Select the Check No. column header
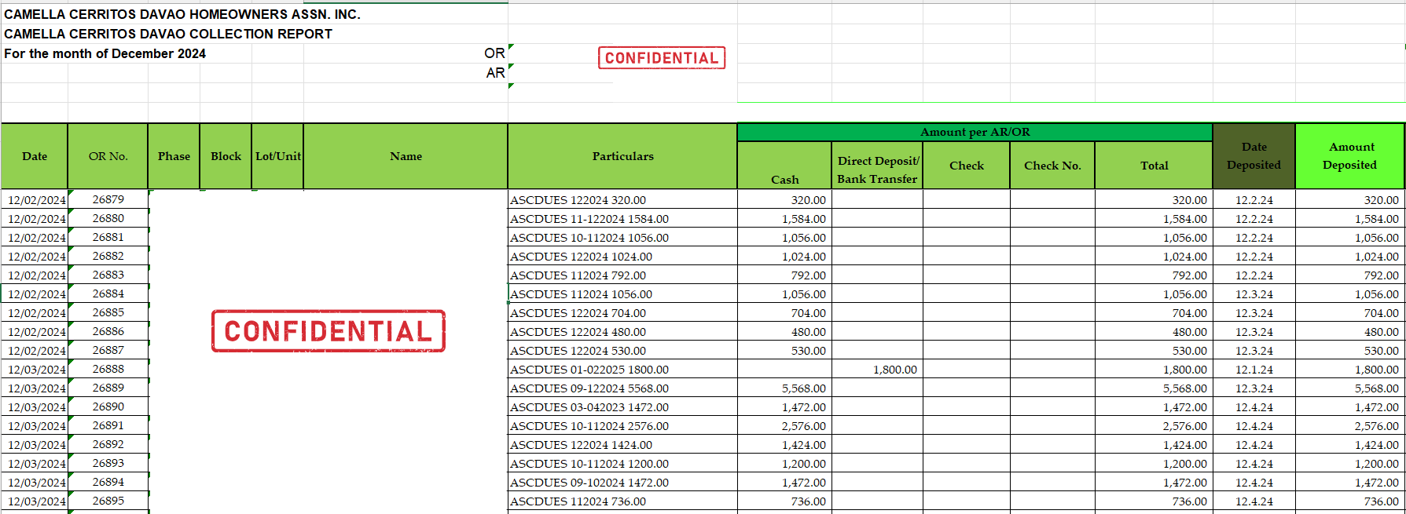This screenshot has width=1406, height=514. click(1052, 166)
